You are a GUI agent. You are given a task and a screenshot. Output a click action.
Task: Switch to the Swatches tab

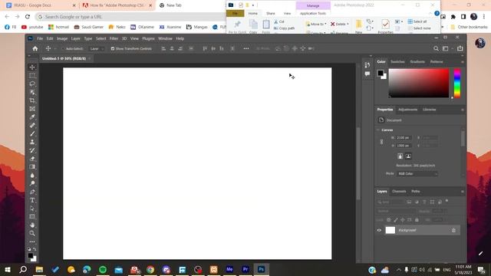397,62
